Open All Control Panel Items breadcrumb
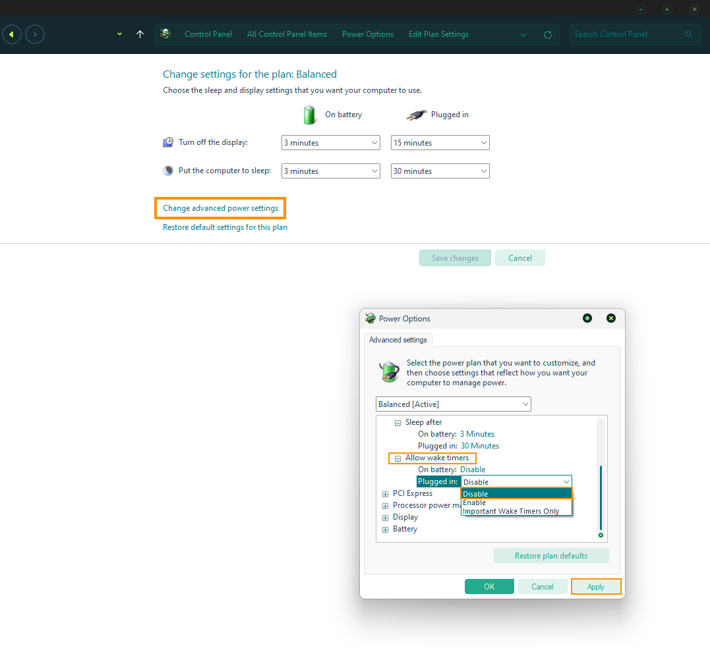The height and width of the screenshot is (654, 710). point(287,34)
